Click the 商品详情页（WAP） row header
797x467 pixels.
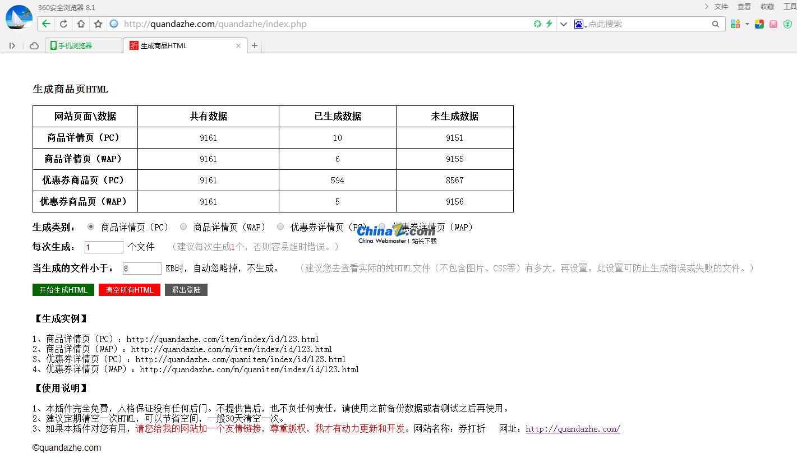[85, 159]
